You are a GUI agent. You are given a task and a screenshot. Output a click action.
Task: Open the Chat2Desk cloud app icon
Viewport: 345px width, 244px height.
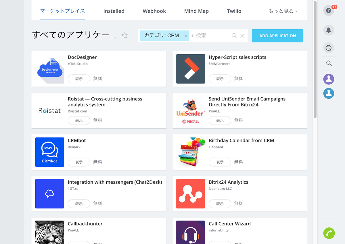50,194
